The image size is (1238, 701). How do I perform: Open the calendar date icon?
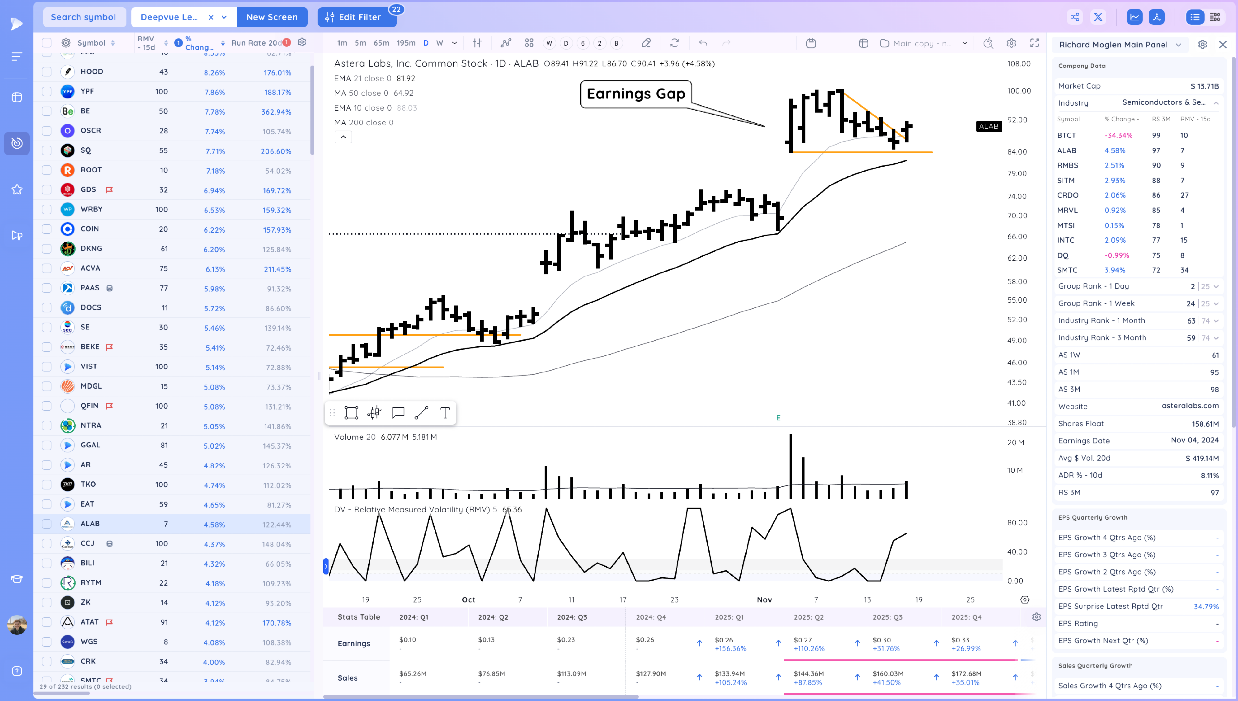811,43
